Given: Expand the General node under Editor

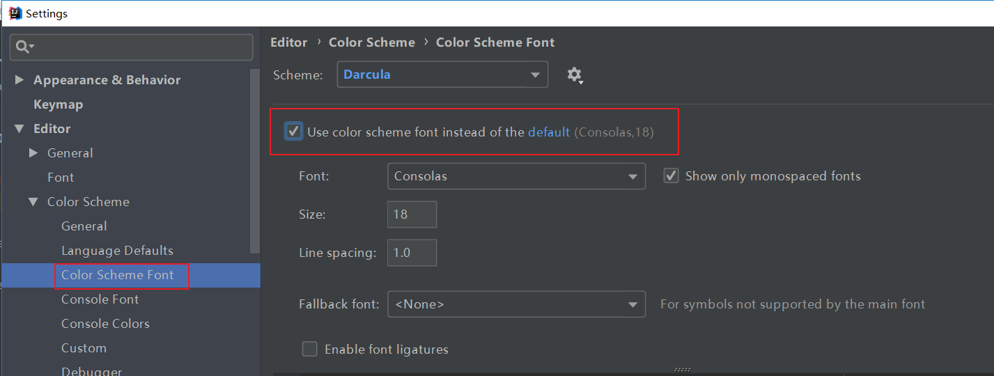Looking at the screenshot, I should [33, 153].
